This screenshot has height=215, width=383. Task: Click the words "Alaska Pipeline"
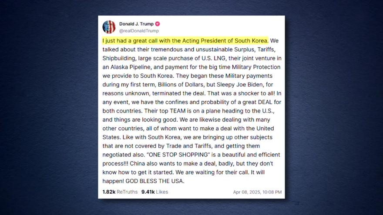tap(131, 67)
